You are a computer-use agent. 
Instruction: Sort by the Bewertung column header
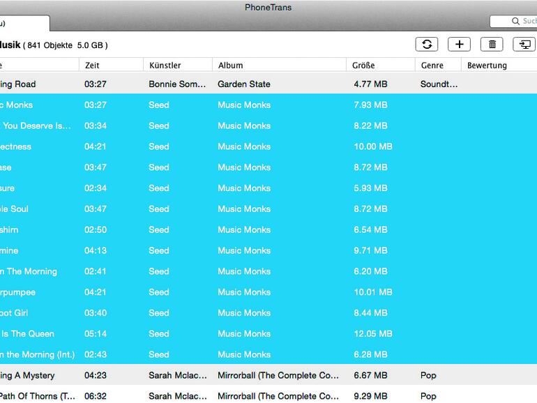click(x=497, y=66)
